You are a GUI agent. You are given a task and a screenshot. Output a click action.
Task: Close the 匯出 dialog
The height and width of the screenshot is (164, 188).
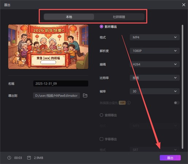coord(184,5)
